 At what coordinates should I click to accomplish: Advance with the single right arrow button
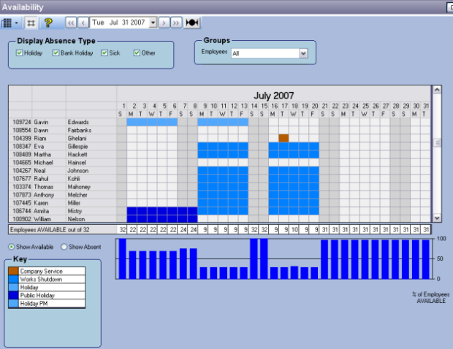[164, 23]
